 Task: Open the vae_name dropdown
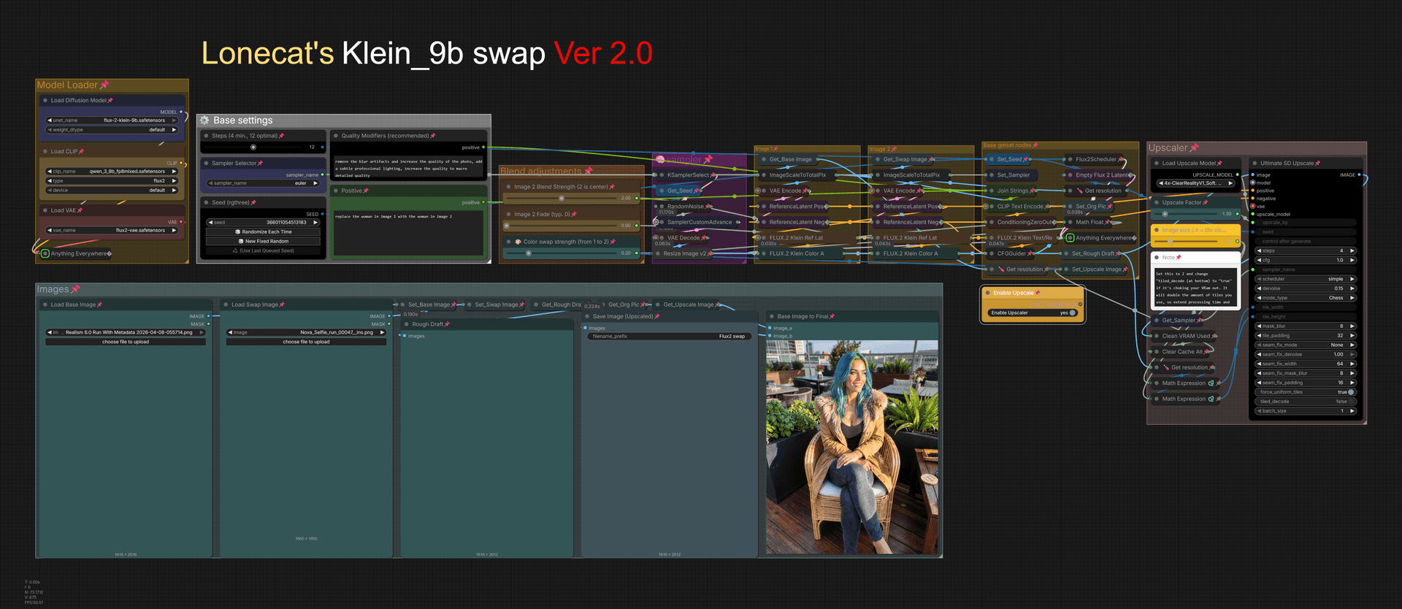[x=112, y=231]
